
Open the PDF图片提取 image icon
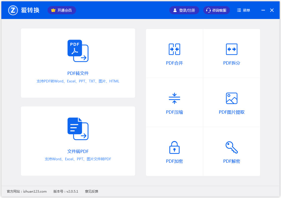(x=232, y=98)
